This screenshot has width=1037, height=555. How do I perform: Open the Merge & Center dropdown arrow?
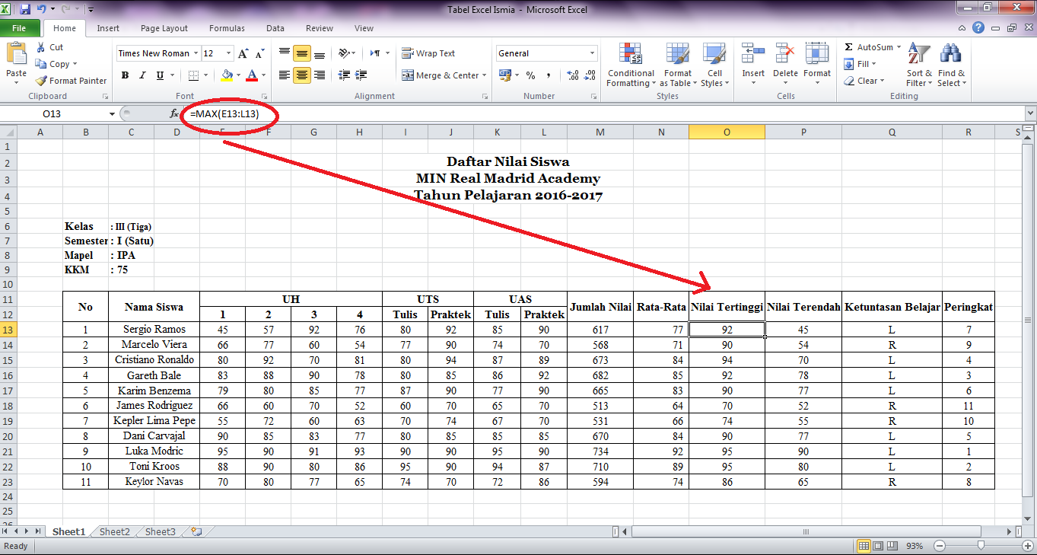click(485, 75)
